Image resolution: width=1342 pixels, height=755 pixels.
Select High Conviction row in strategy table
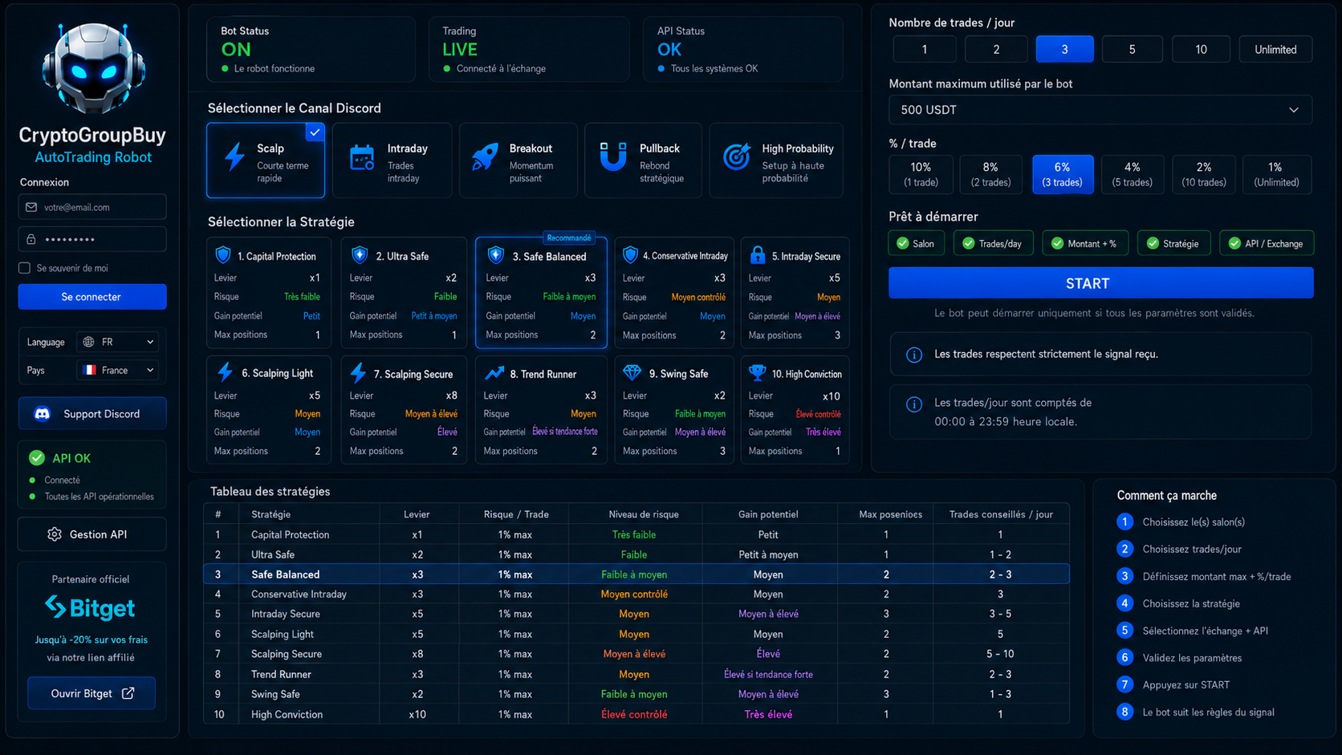(636, 714)
